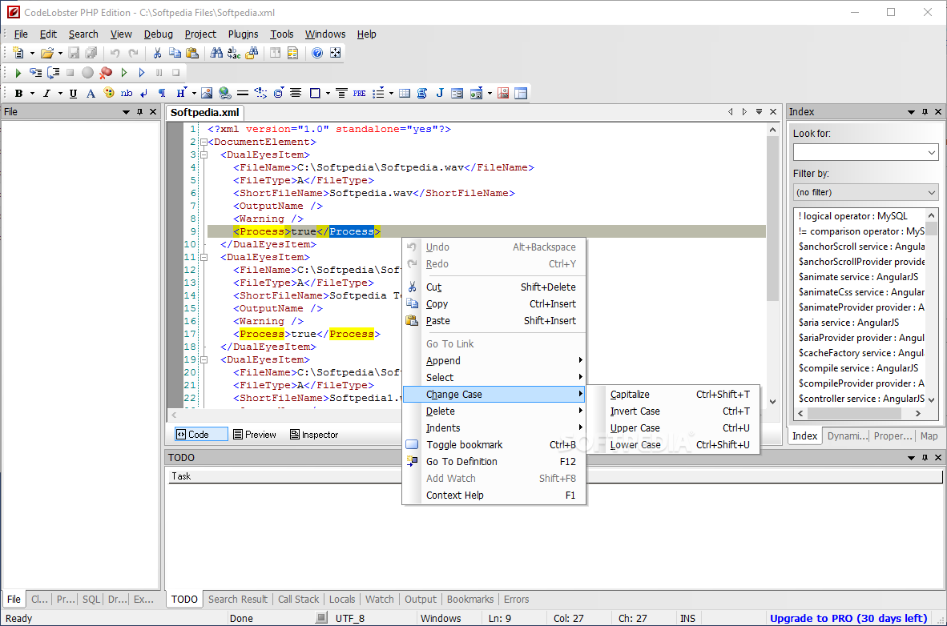The width and height of the screenshot is (947, 626).
Task: Insert a hyperlink with the globe icon
Action: click(x=224, y=93)
